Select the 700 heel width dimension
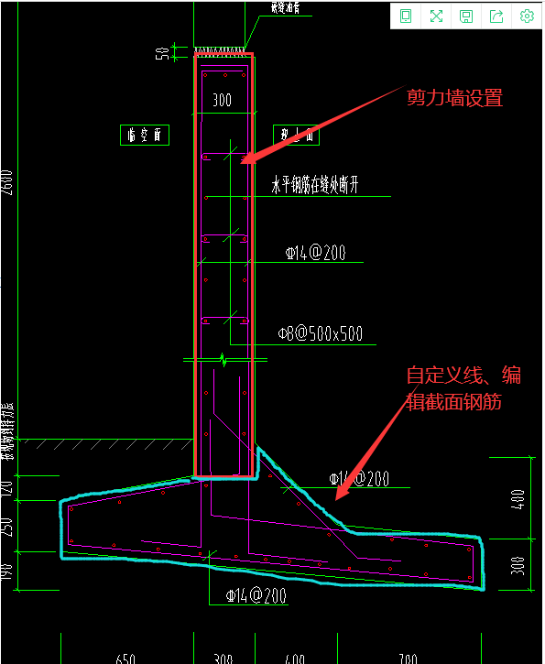Image resolution: width=545 pixels, height=664 pixels. (409, 659)
